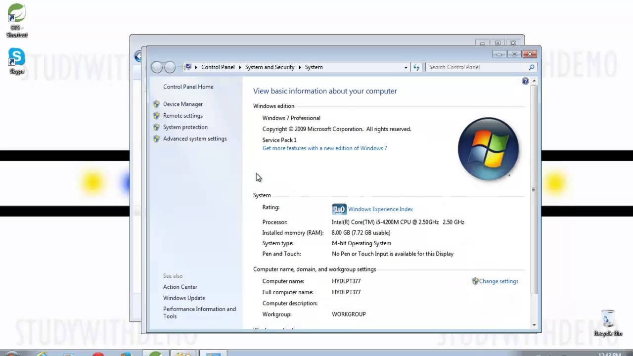This screenshot has width=633, height=356.
Task: Click the View basic information heading
Action: tap(325, 91)
